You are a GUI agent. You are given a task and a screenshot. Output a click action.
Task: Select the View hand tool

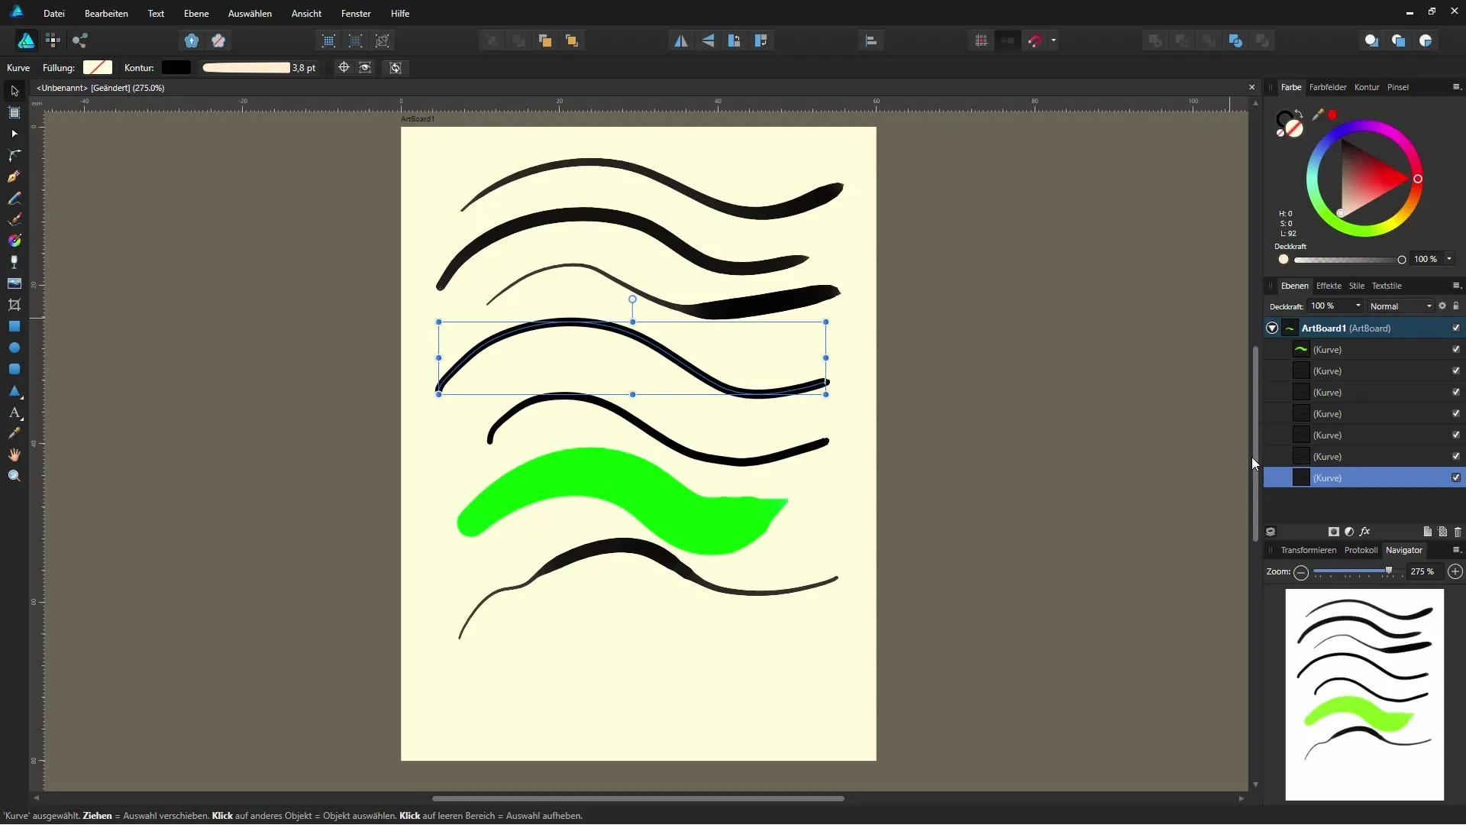point(15,455)
